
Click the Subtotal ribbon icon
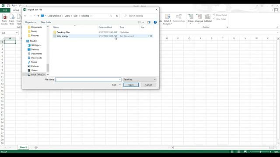tap(207, 18)
